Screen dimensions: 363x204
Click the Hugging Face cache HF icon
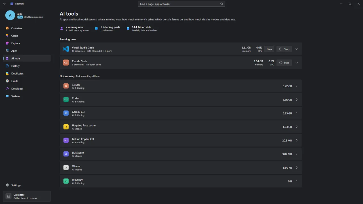(x=66, y=127)
